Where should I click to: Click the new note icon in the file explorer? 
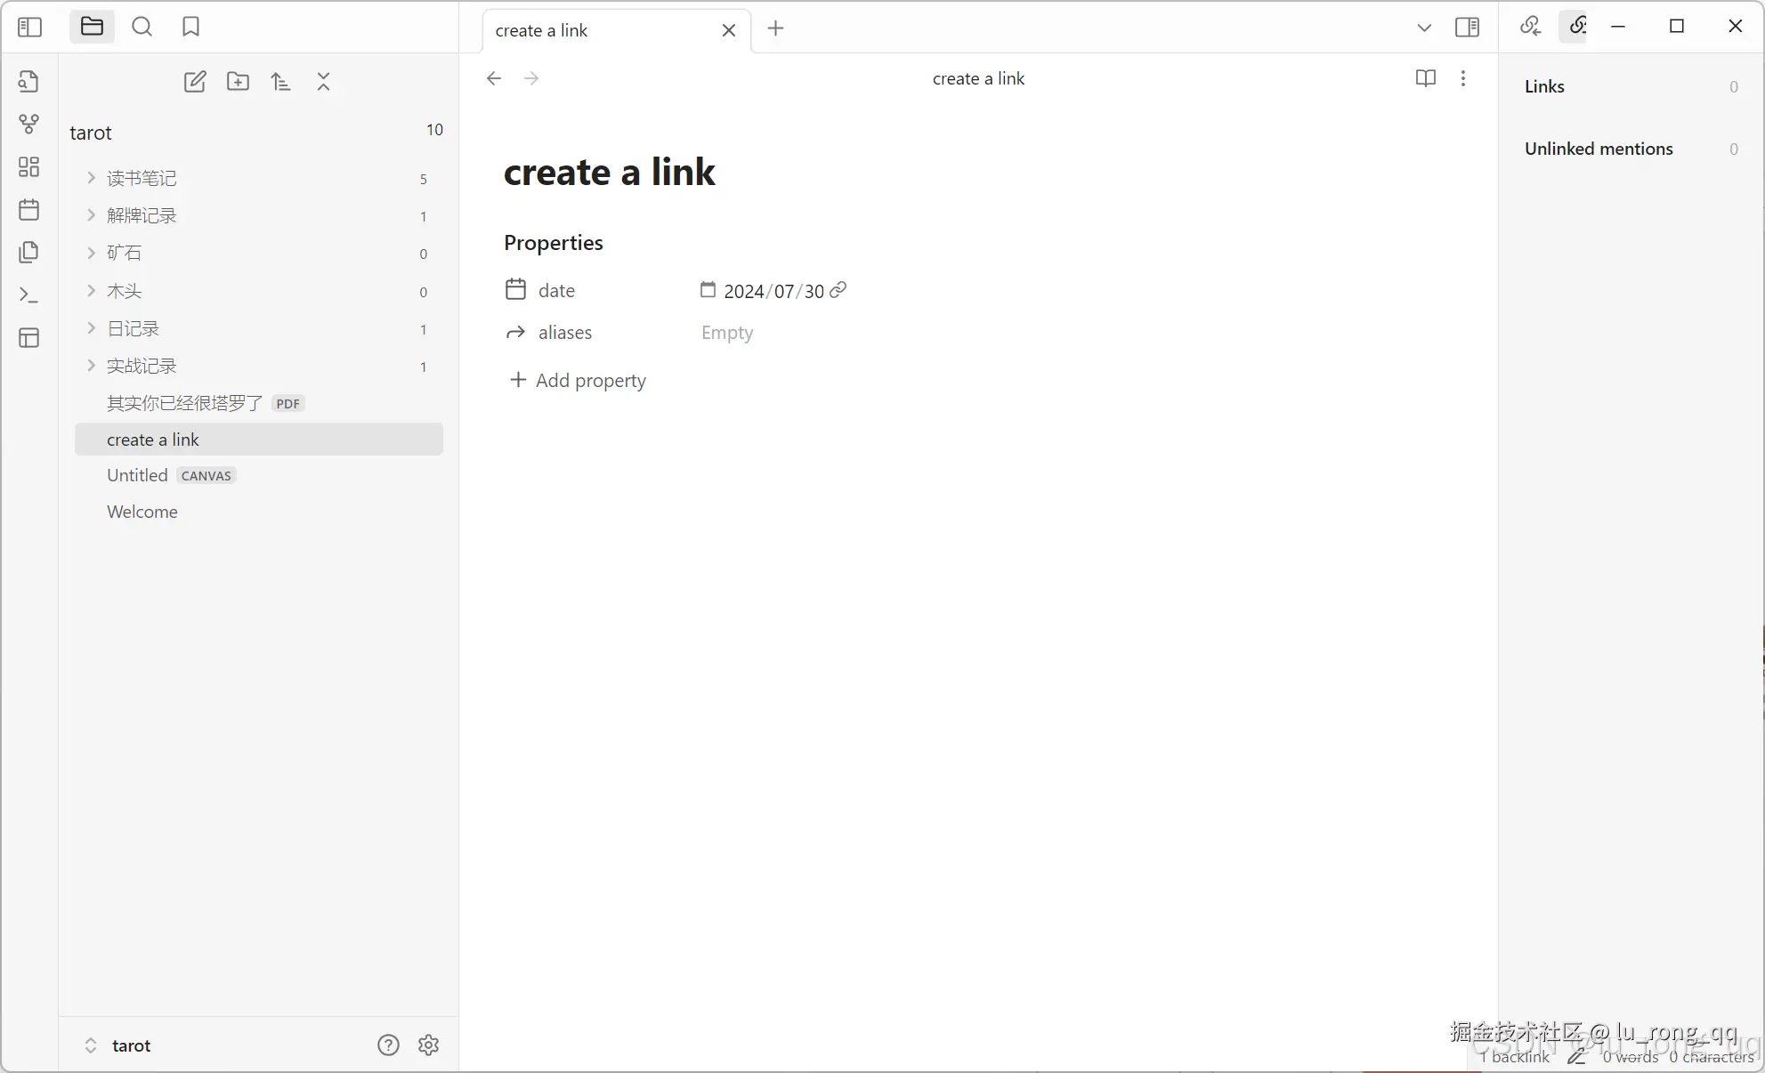click(195, 82)
